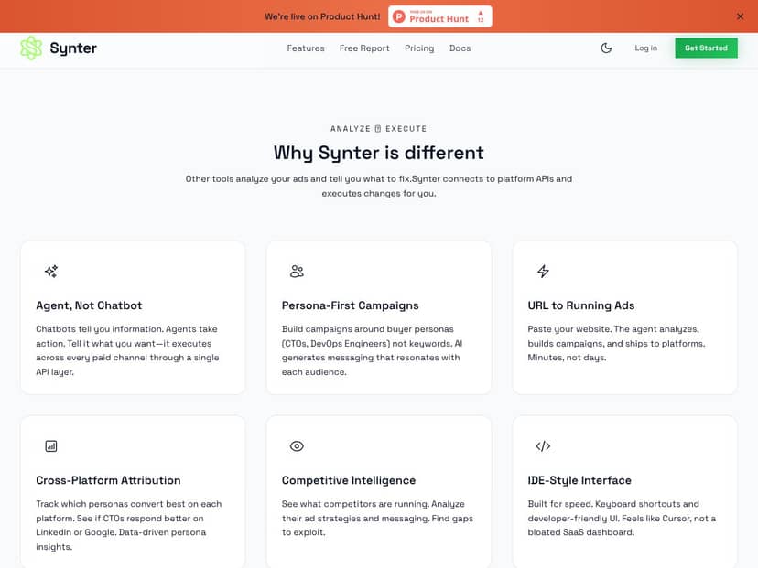Switch to the Docs section
This screenshot has height=568, width=758.
tap(460, 48)
